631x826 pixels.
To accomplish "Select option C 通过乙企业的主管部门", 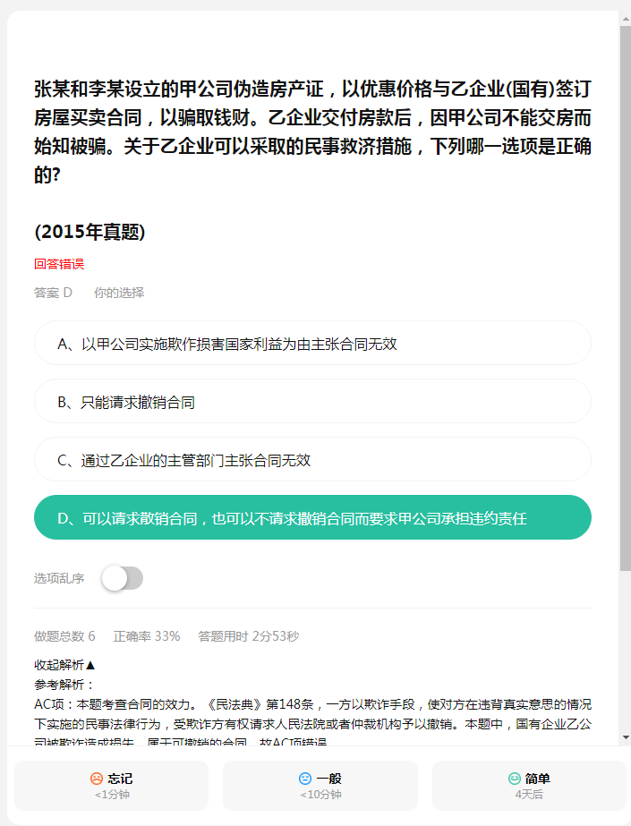I will pos(312,459).
